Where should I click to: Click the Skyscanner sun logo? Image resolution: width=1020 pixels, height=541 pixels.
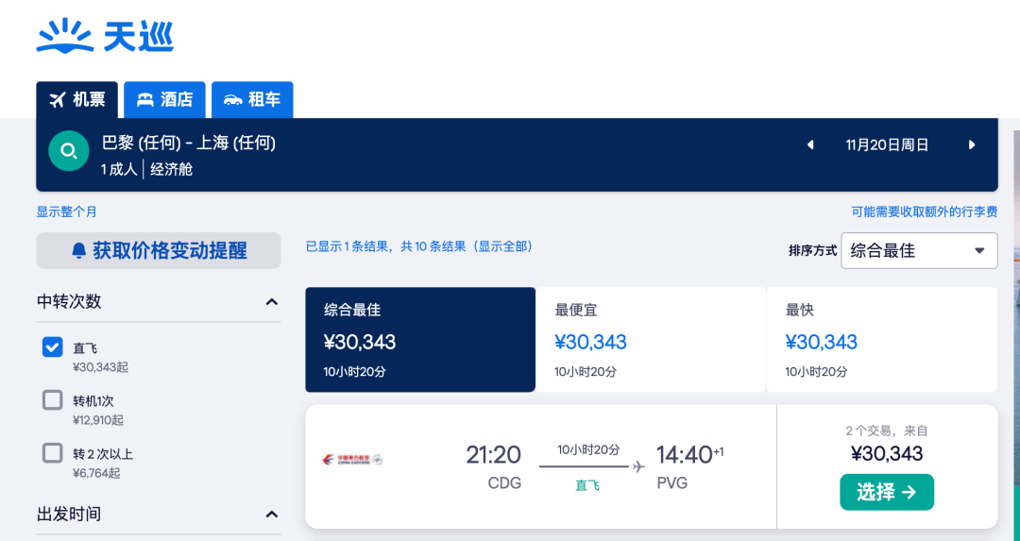click(64, 37)
